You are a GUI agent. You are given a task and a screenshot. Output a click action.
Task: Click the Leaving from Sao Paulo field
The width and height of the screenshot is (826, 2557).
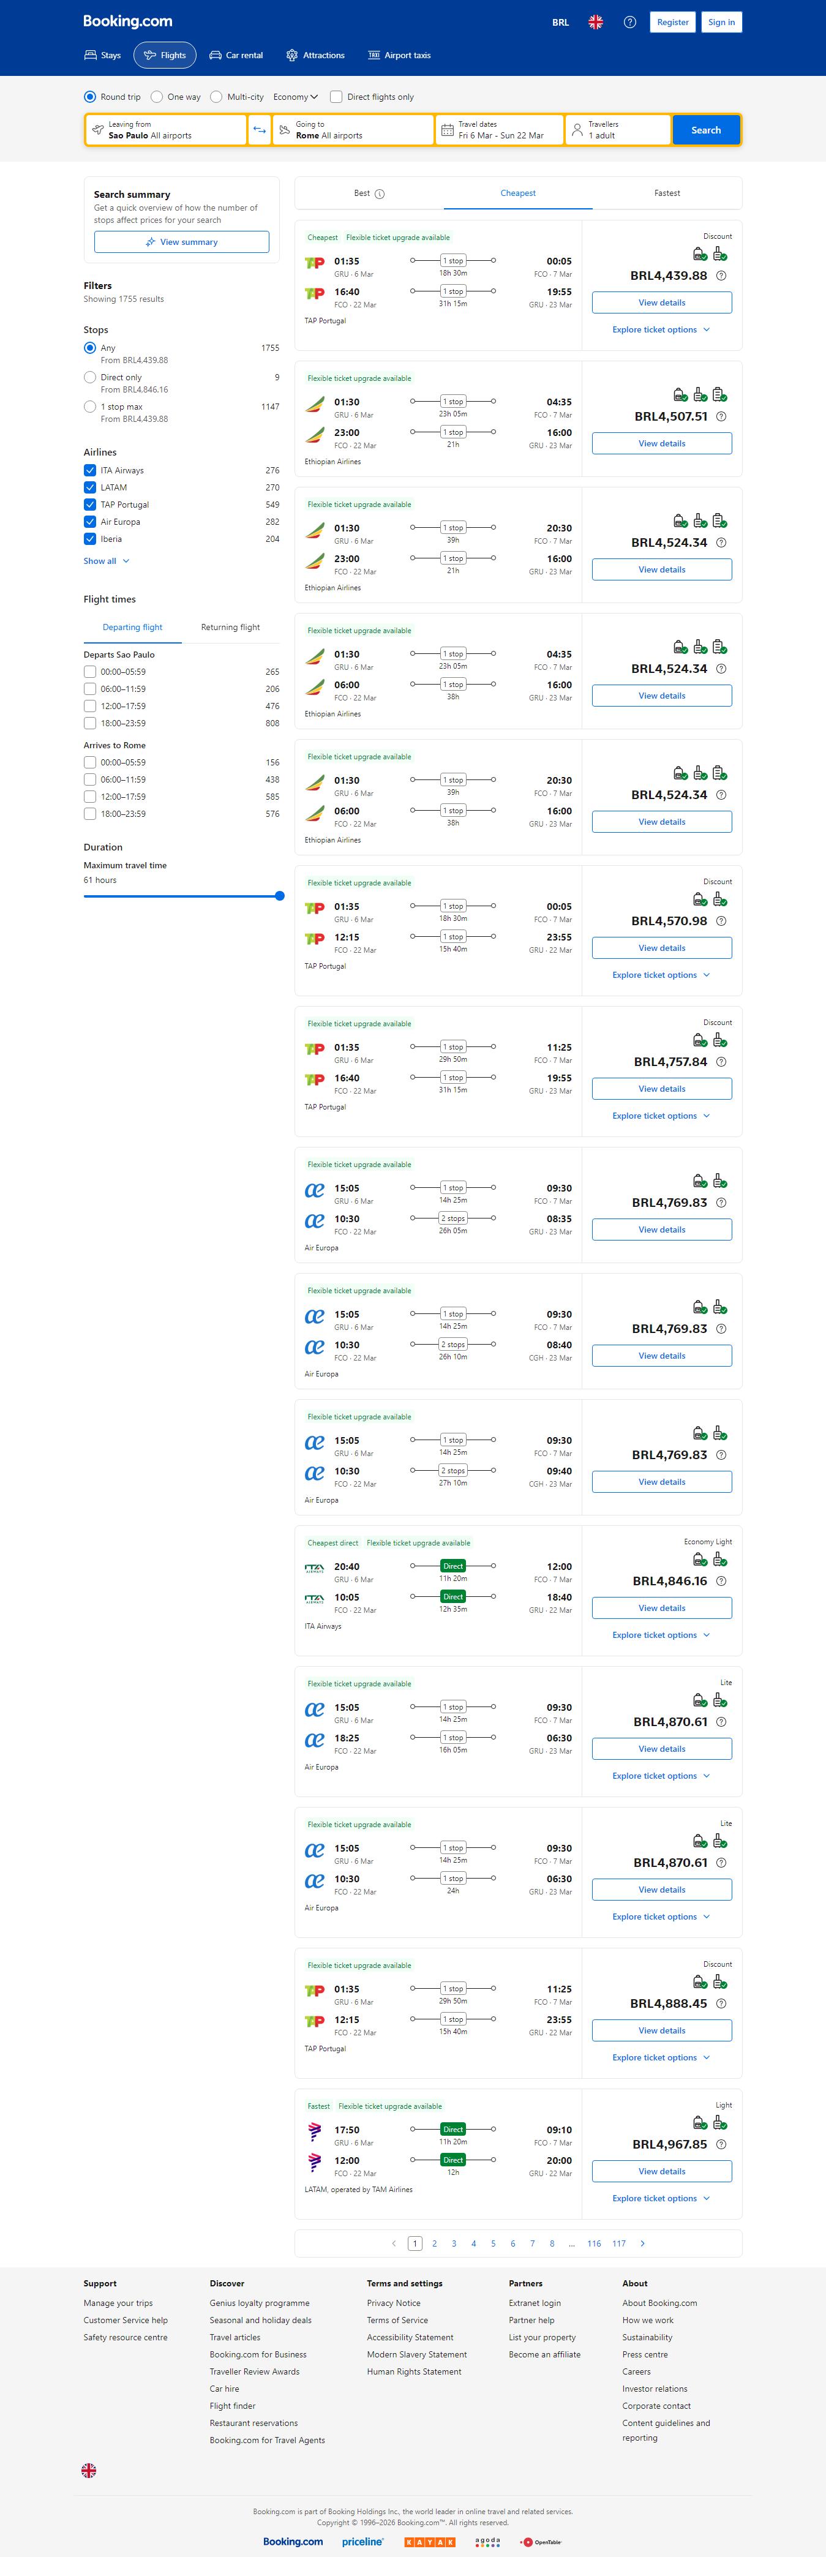click(167, 130)
